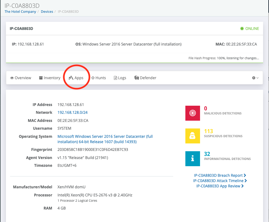Click the yellow suspicious detections spy icon
269x222 pixels.
click(x=193, y=136)
